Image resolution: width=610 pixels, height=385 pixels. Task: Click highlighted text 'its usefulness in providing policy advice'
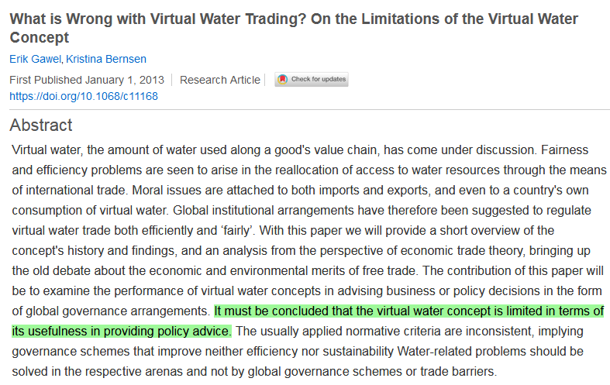pyautogui.click(x=122, y=332)
